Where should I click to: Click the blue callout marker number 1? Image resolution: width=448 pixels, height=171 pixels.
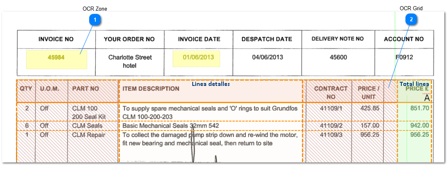95,20
